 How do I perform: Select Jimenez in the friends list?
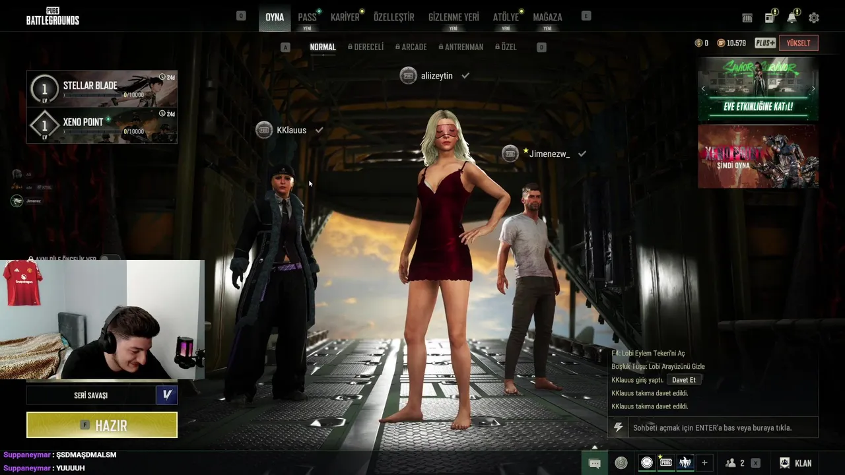coord(26,201)
